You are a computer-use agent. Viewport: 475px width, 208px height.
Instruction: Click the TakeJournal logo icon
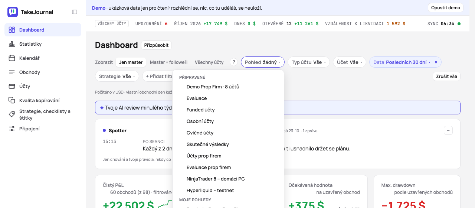pos(13,12)
